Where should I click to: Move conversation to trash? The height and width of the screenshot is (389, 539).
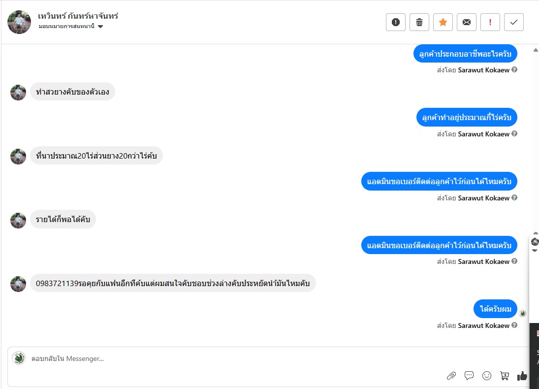pyautogui.click(x=419, y=22)
